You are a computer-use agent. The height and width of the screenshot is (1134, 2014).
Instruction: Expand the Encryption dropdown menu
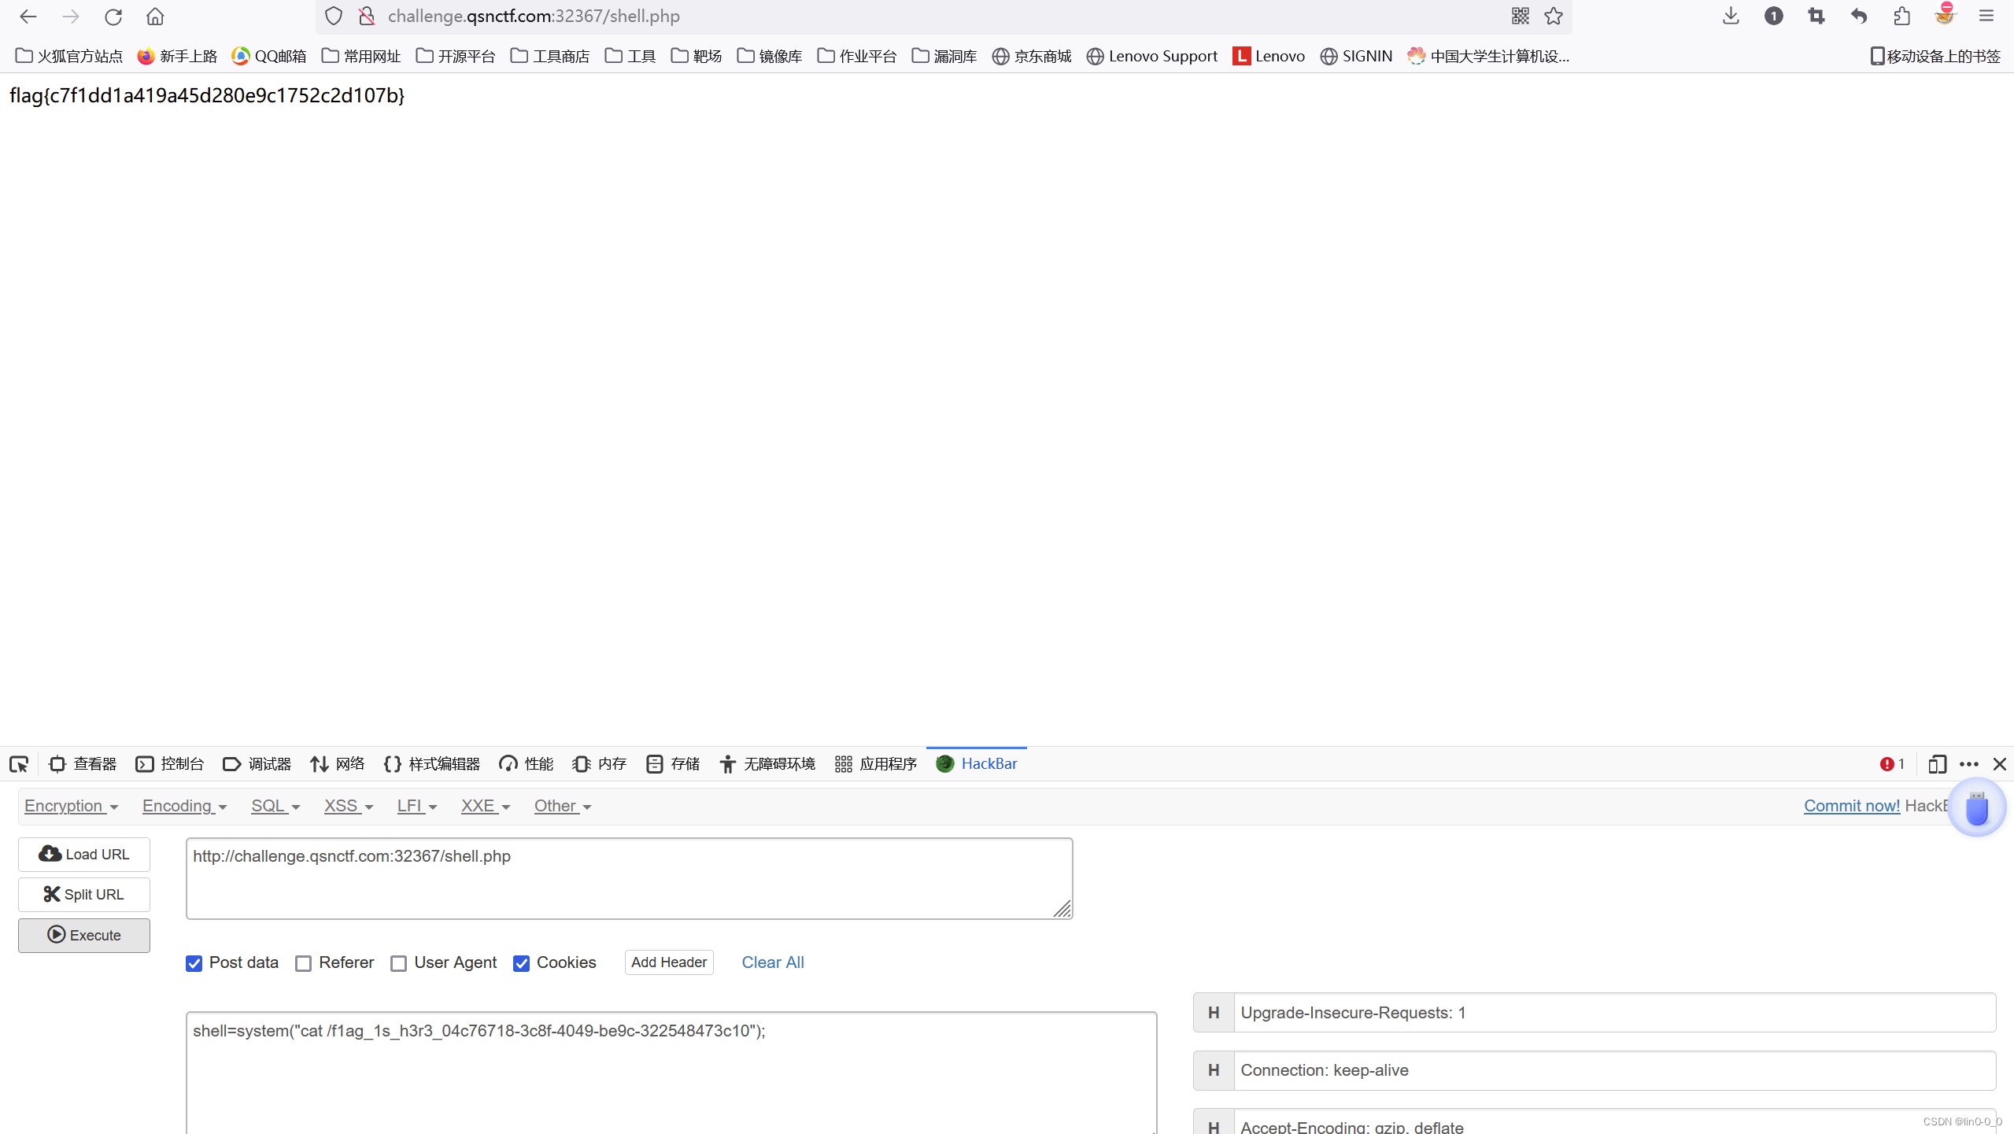coord(71,806)
